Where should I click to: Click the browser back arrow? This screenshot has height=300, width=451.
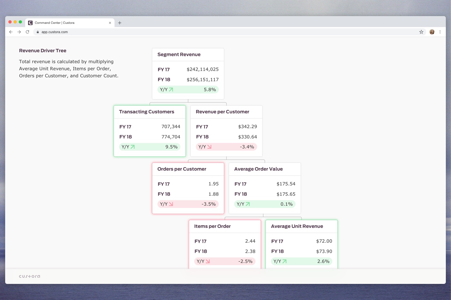coord(11,32)
